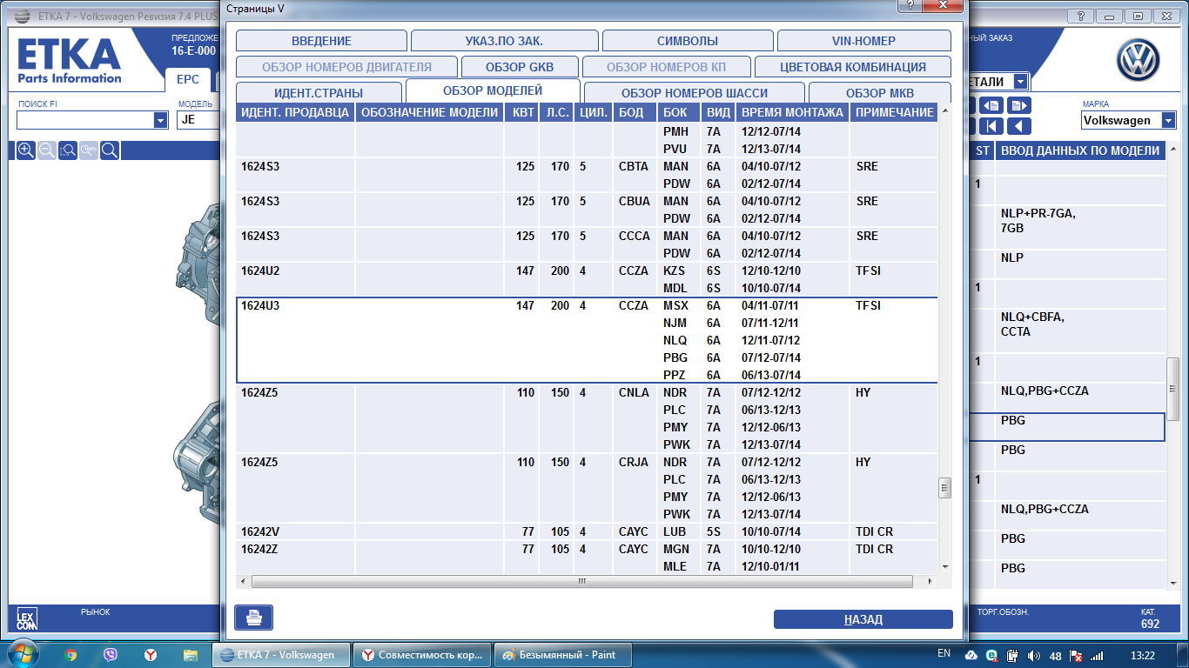Open Windows Explorer folder icon in taskbar

(189, 655)
